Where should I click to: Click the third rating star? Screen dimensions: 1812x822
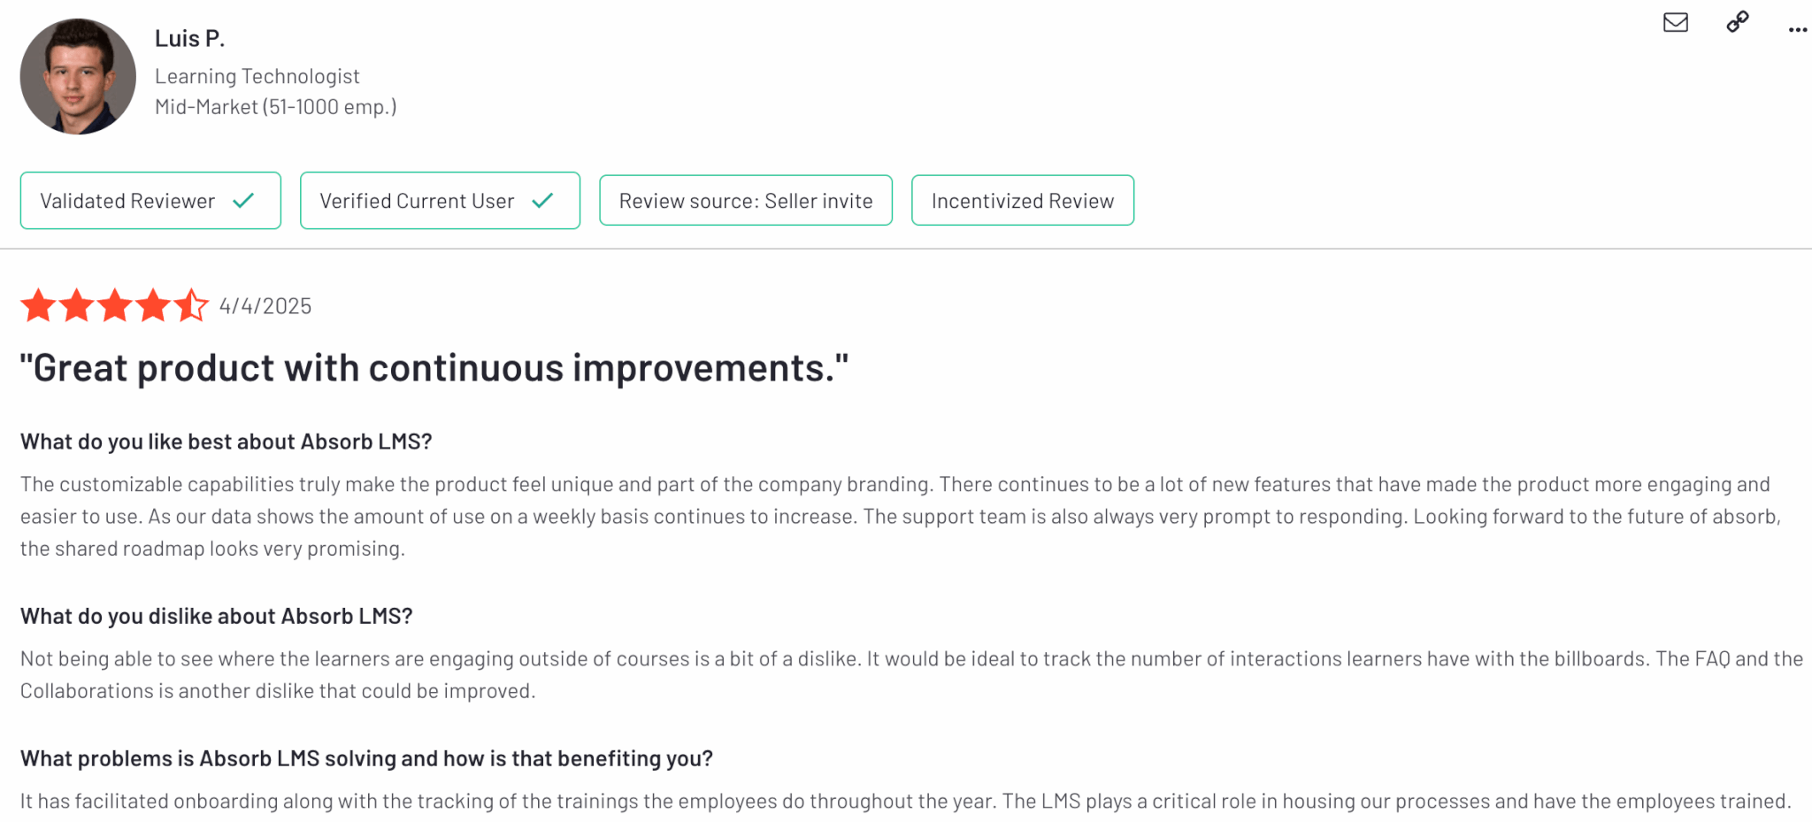[115, 306]
